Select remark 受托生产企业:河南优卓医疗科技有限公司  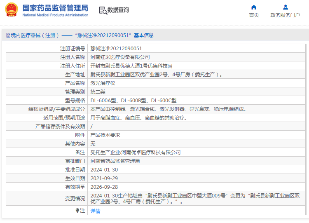click(x=136, y=153)
